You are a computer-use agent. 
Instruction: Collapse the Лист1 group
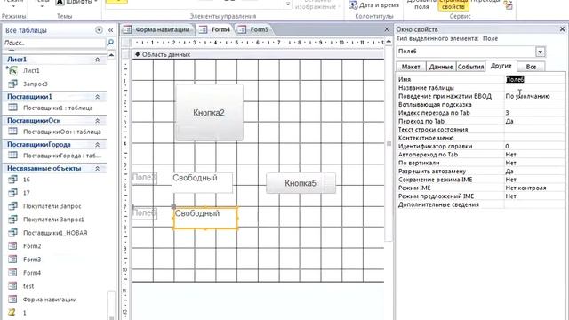(x=97, y=60)
